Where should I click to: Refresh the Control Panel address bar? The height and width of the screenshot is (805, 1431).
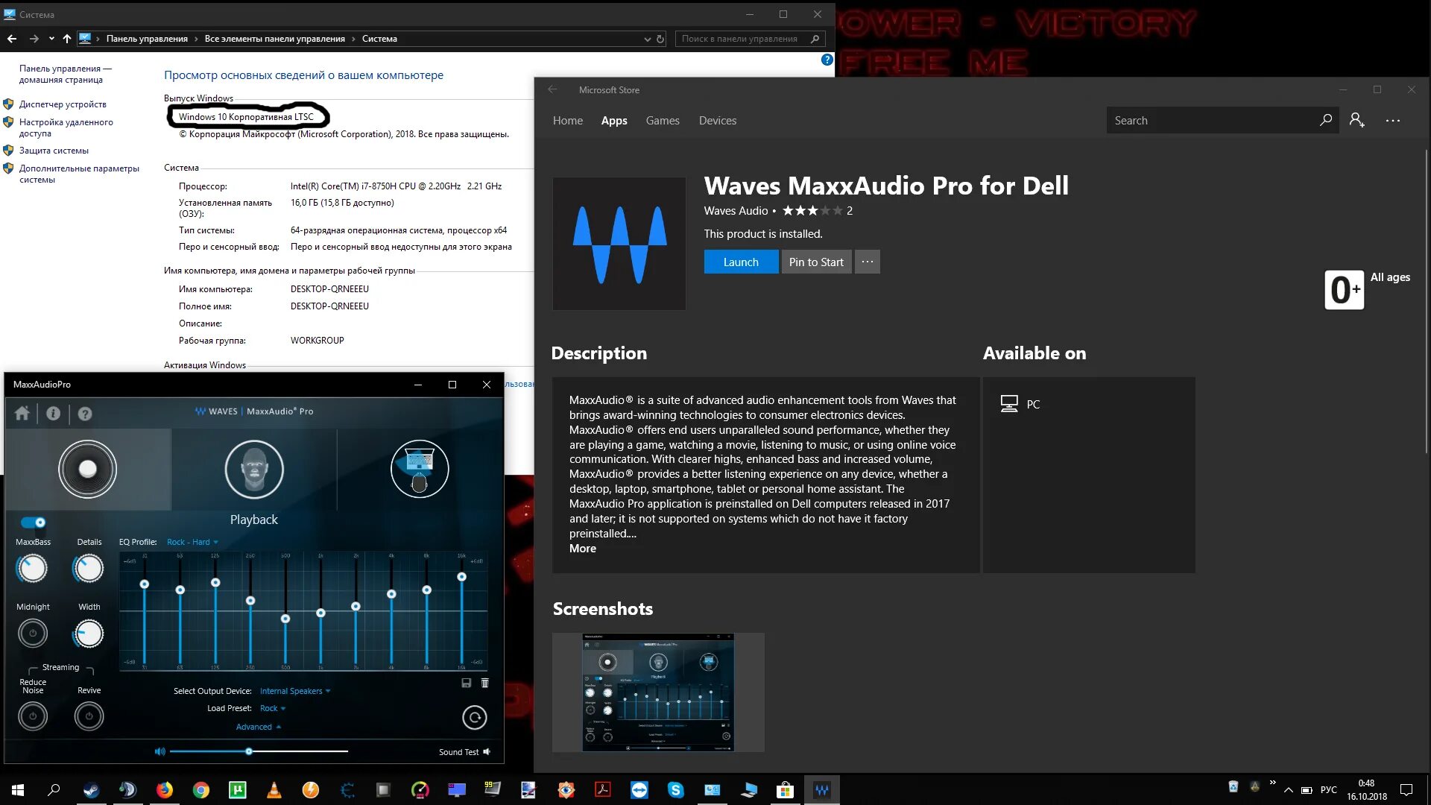(x=660, y=39)
